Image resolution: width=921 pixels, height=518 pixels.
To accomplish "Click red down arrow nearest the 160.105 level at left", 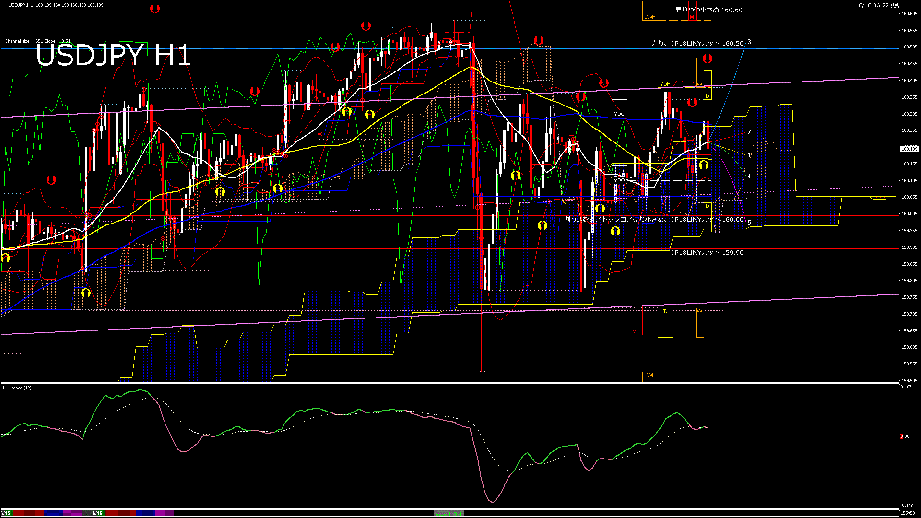I will point(51,180).
